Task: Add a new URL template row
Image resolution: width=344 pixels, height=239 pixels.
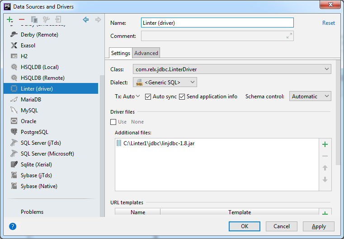Action: pyautogui.click(x=325, y=213)
